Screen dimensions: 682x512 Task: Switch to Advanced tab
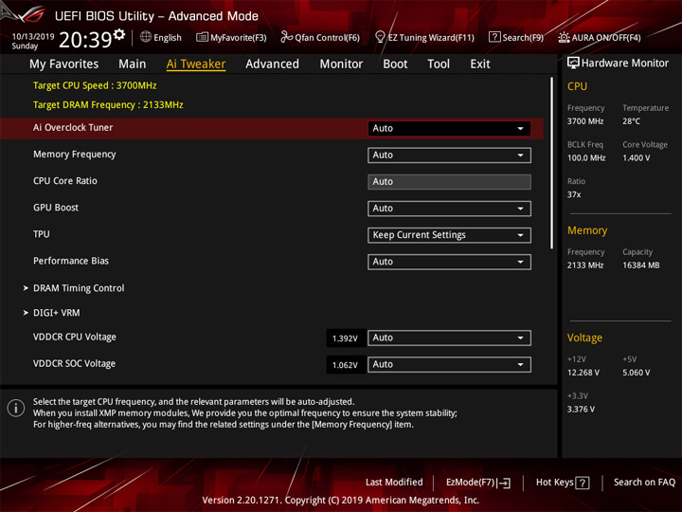(272, 64)
